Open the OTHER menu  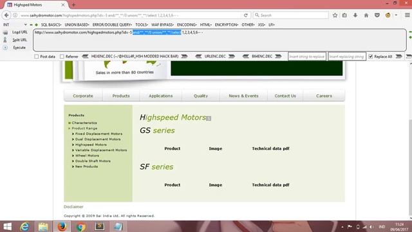click(248, 24)
